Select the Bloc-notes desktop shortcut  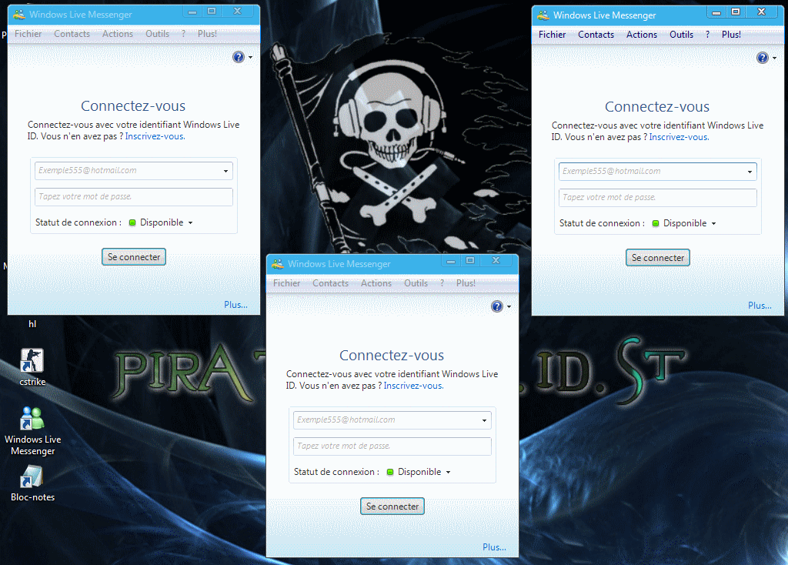coord(32,483)
